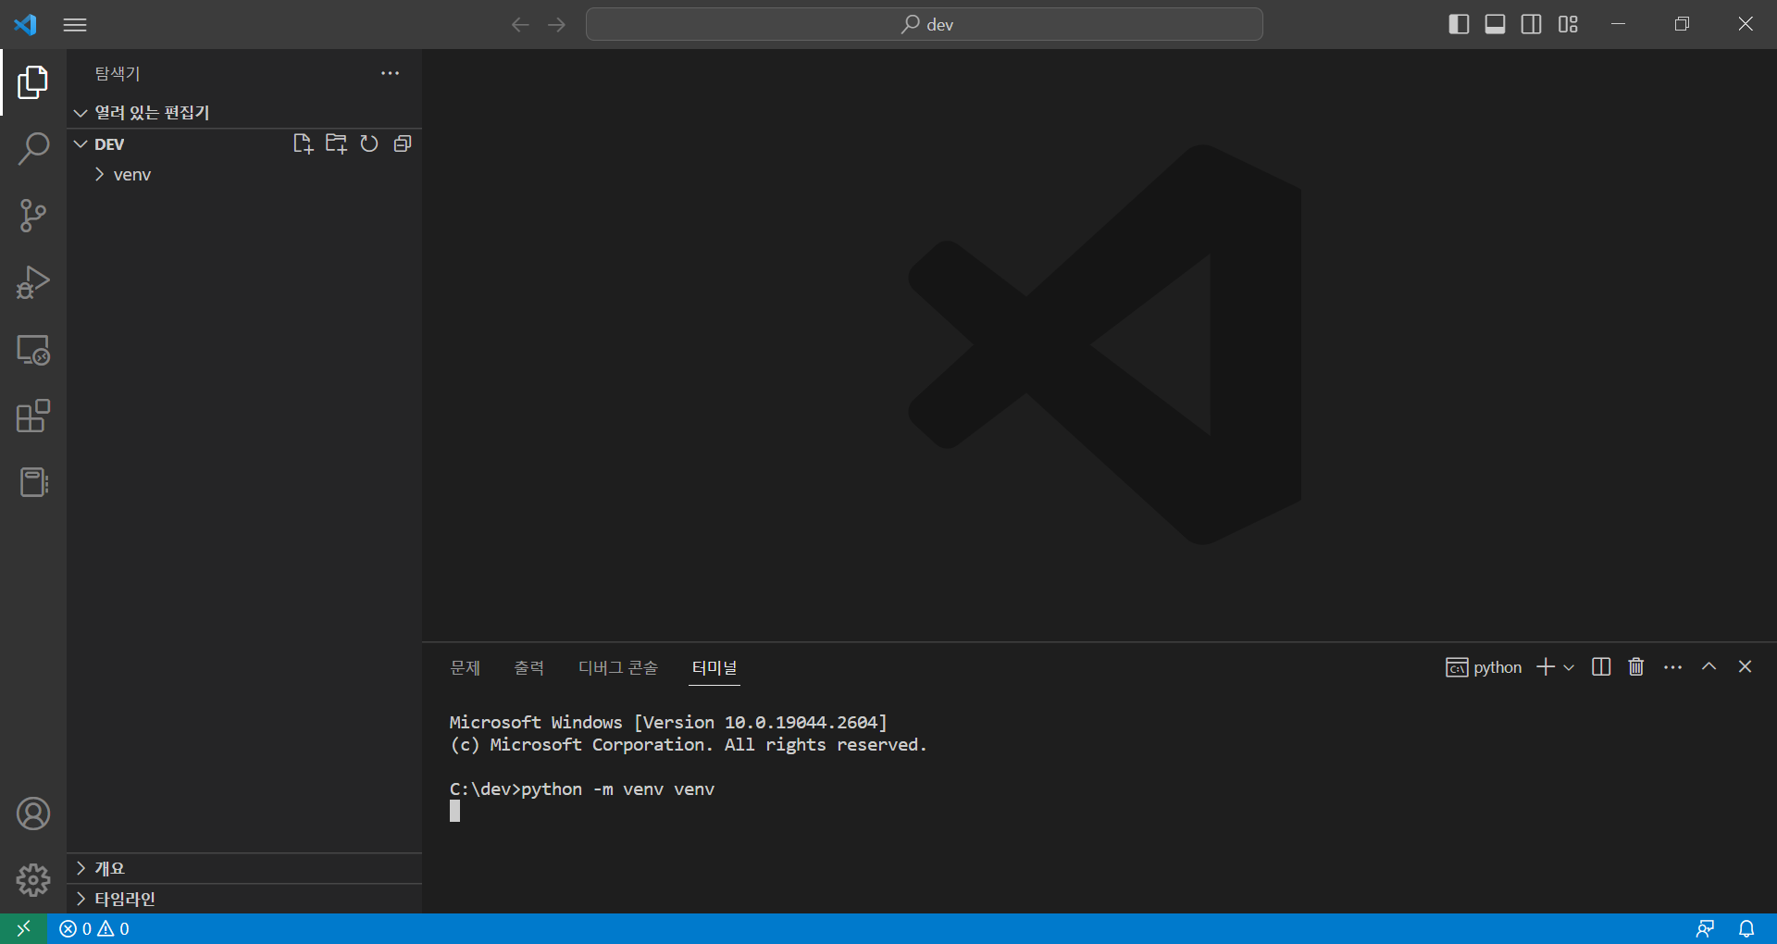Open customize layout button
Viewport: 1777px width, 944px height.
click(x=1568, y=24)
